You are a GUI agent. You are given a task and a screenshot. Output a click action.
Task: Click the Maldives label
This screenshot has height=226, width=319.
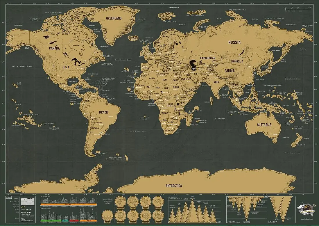click(207, 102)
